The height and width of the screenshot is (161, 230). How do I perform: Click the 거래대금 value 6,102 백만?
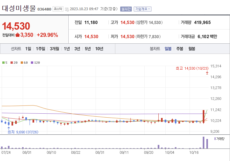tap(207, 36)
